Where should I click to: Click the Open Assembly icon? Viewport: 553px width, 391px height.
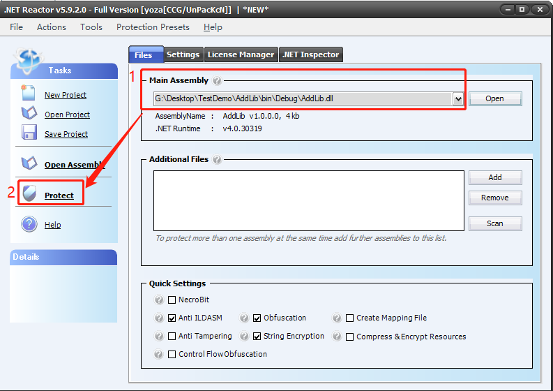point(29,163)
